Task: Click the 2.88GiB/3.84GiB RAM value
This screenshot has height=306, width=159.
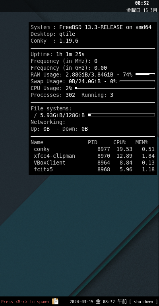Action: (89, 75)
